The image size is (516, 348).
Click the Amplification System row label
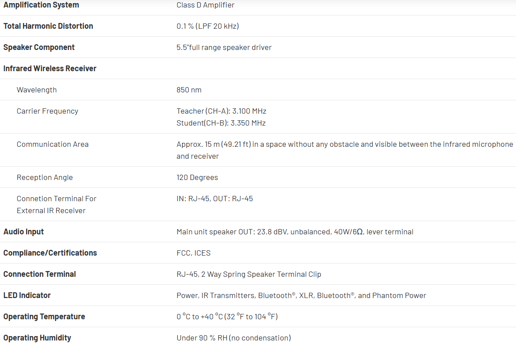pos(41,5)
